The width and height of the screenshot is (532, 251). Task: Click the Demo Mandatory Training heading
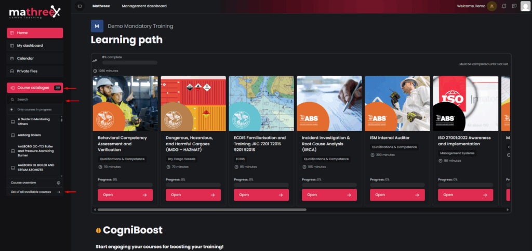(140, 26)
